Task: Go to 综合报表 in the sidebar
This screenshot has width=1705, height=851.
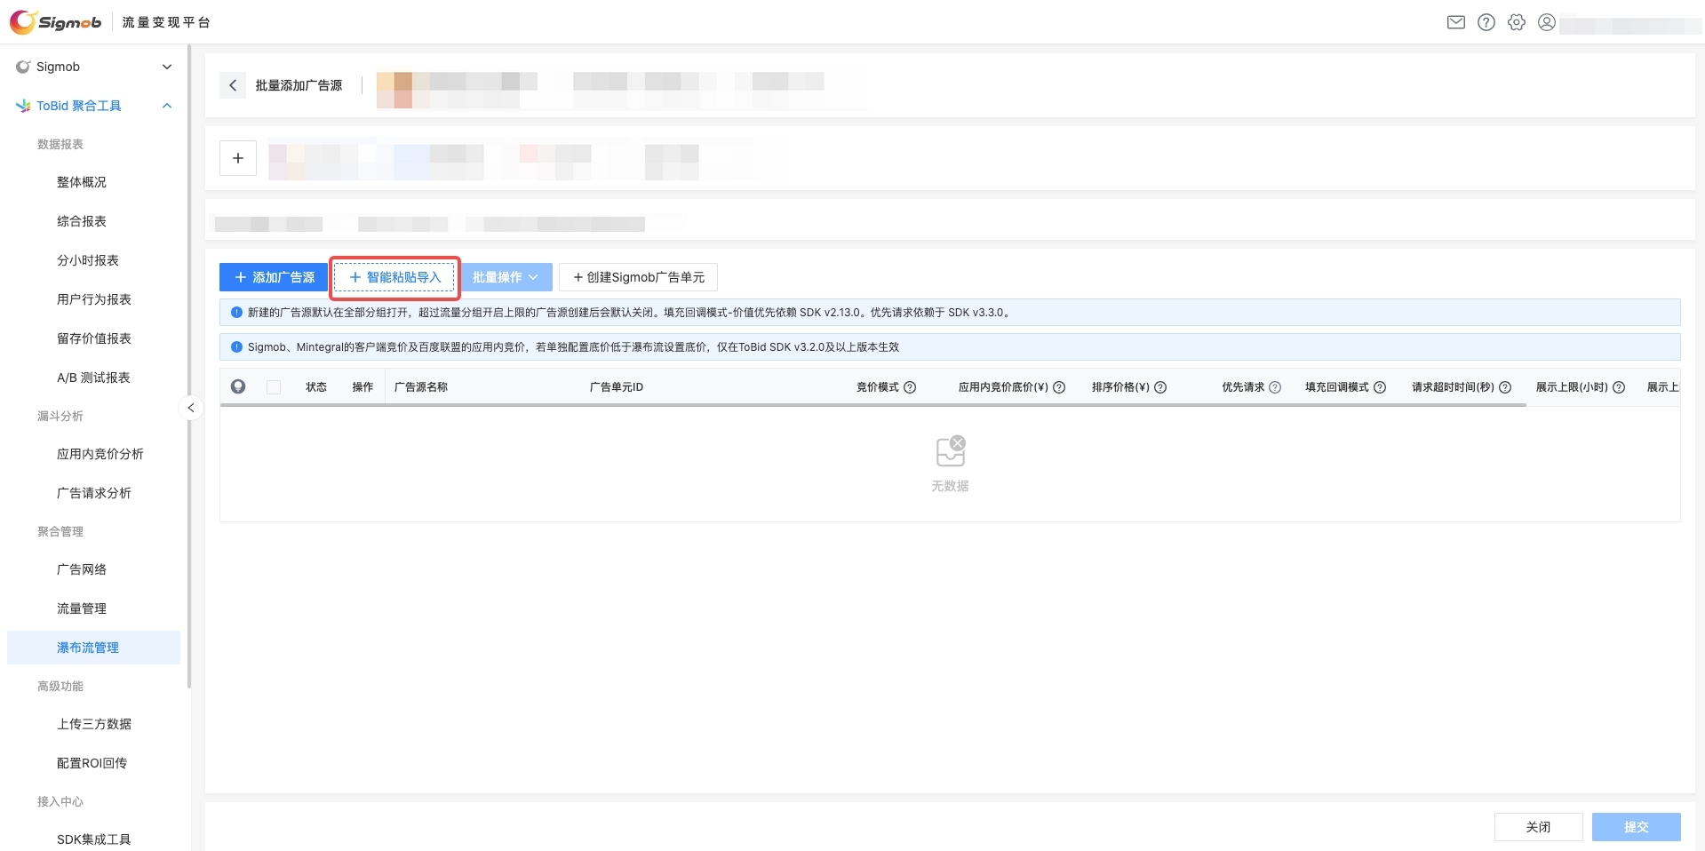Action: pyautogui.click(x=82, y=221)
